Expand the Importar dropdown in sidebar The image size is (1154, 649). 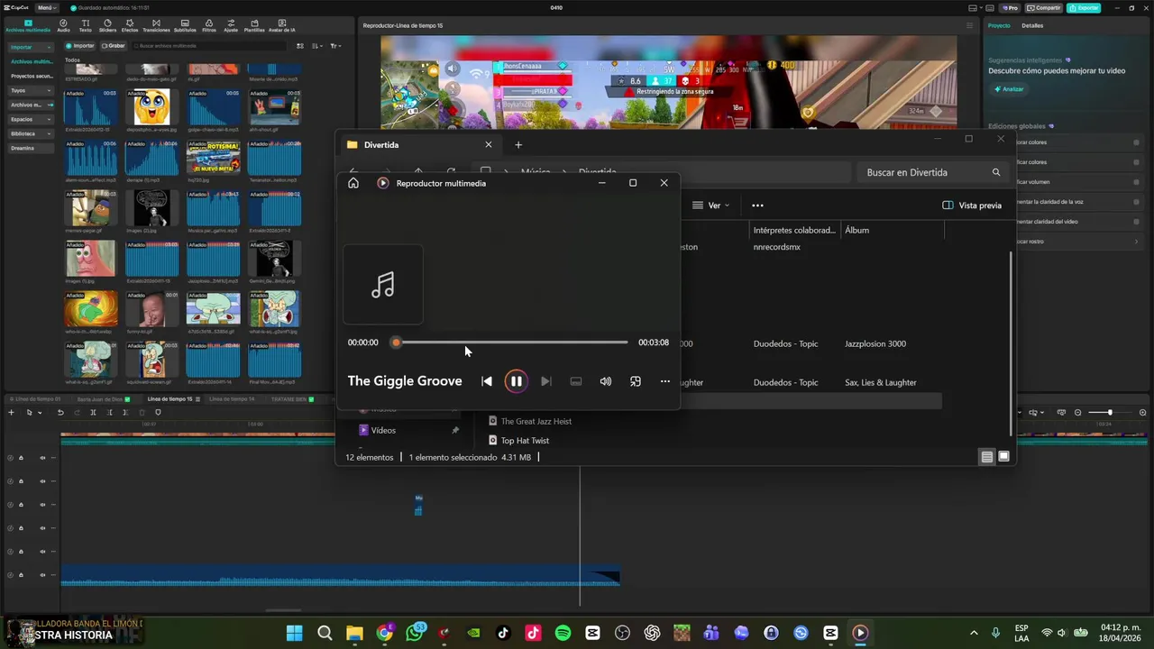pos(31,47)
